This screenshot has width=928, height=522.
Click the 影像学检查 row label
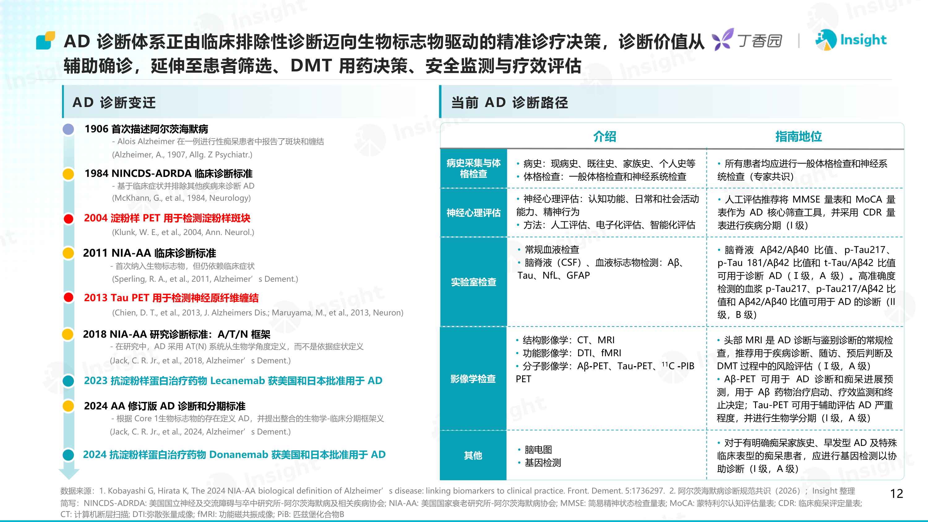[473, 379]
